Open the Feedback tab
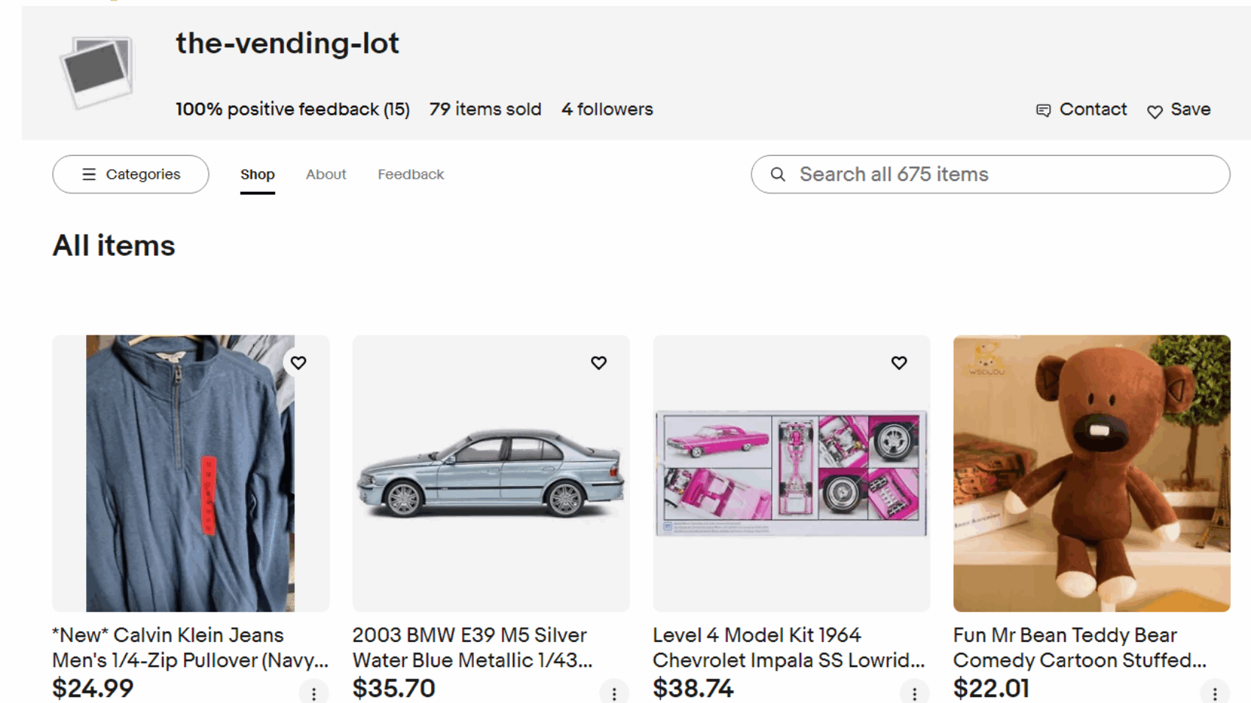Screen dimensions: 1251x703 (411, 174)
